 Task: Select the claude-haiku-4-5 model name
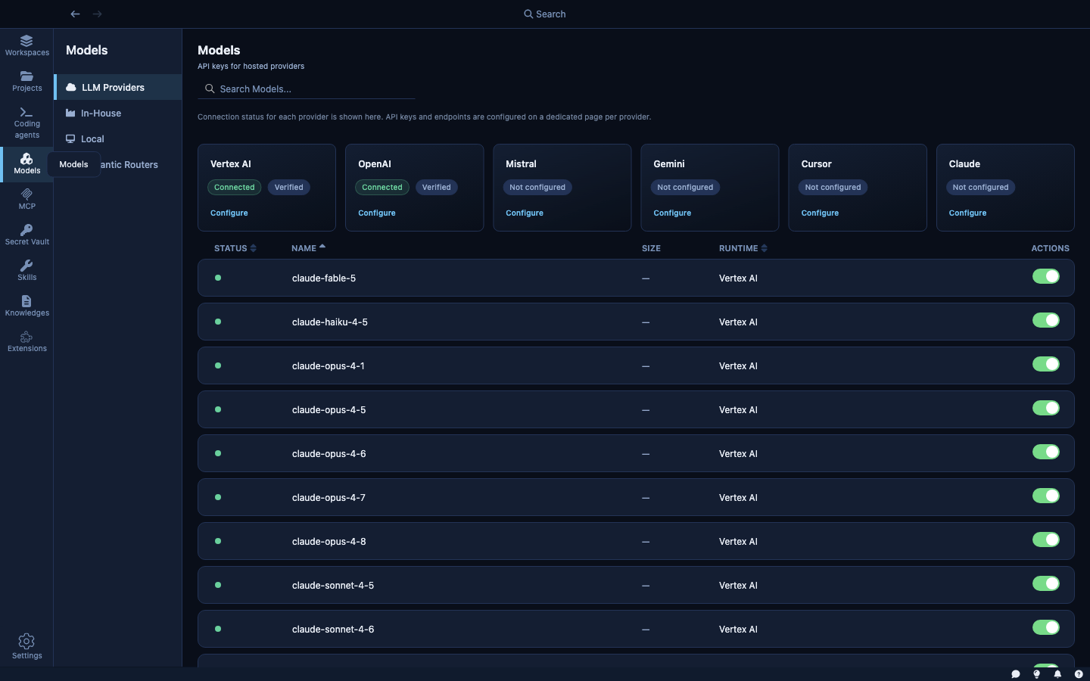(330, 322)
